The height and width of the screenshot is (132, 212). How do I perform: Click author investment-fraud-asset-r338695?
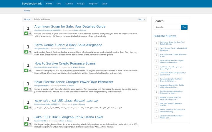(x=47, y=67)
